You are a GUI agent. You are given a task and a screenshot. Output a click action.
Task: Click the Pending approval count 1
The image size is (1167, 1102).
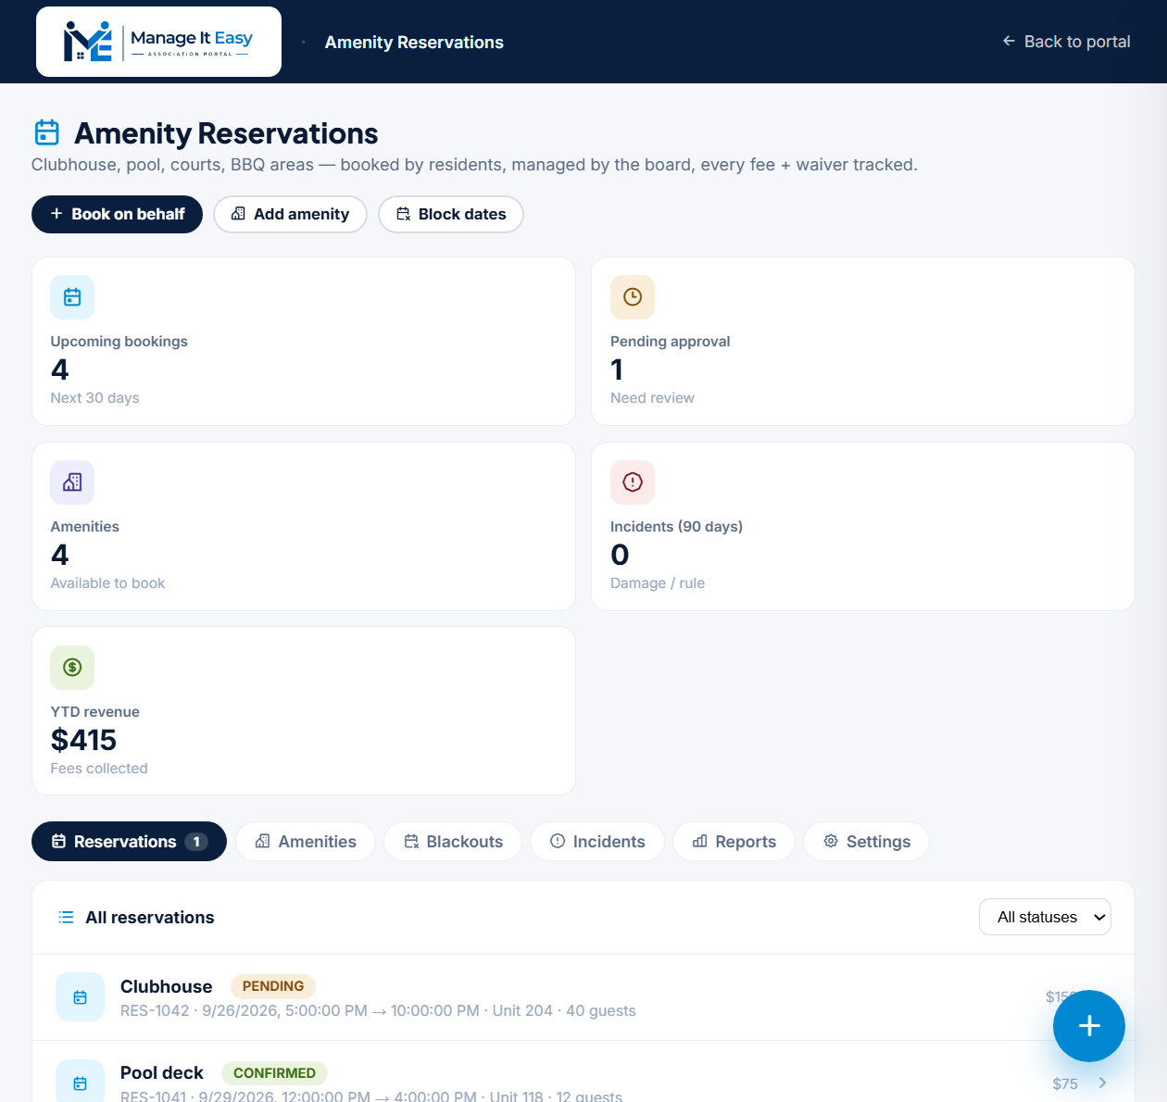pos(617,369)
